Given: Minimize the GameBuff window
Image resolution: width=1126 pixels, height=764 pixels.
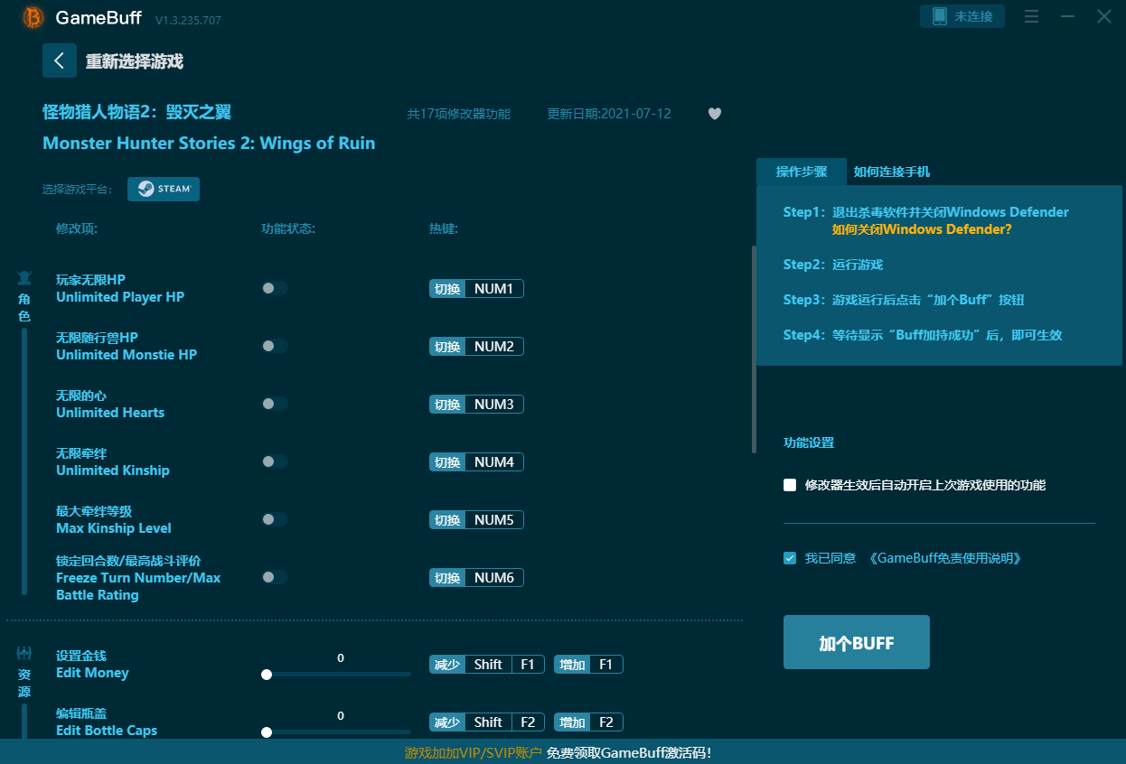Looking at the screenshot, I should [1068, 16].
